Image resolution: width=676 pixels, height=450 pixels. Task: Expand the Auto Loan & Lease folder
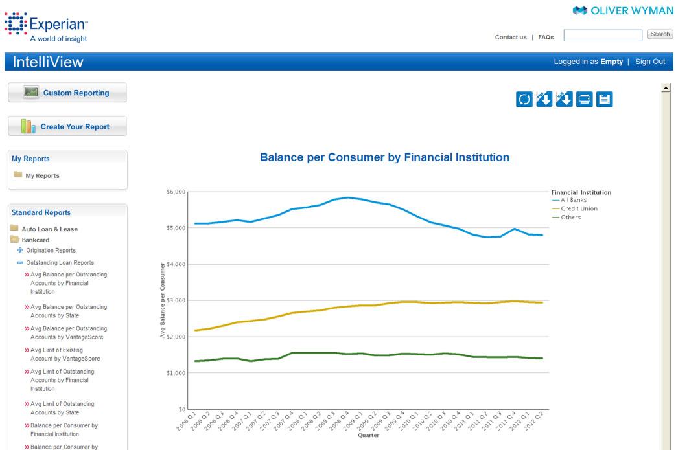click(x=49, y=229)
